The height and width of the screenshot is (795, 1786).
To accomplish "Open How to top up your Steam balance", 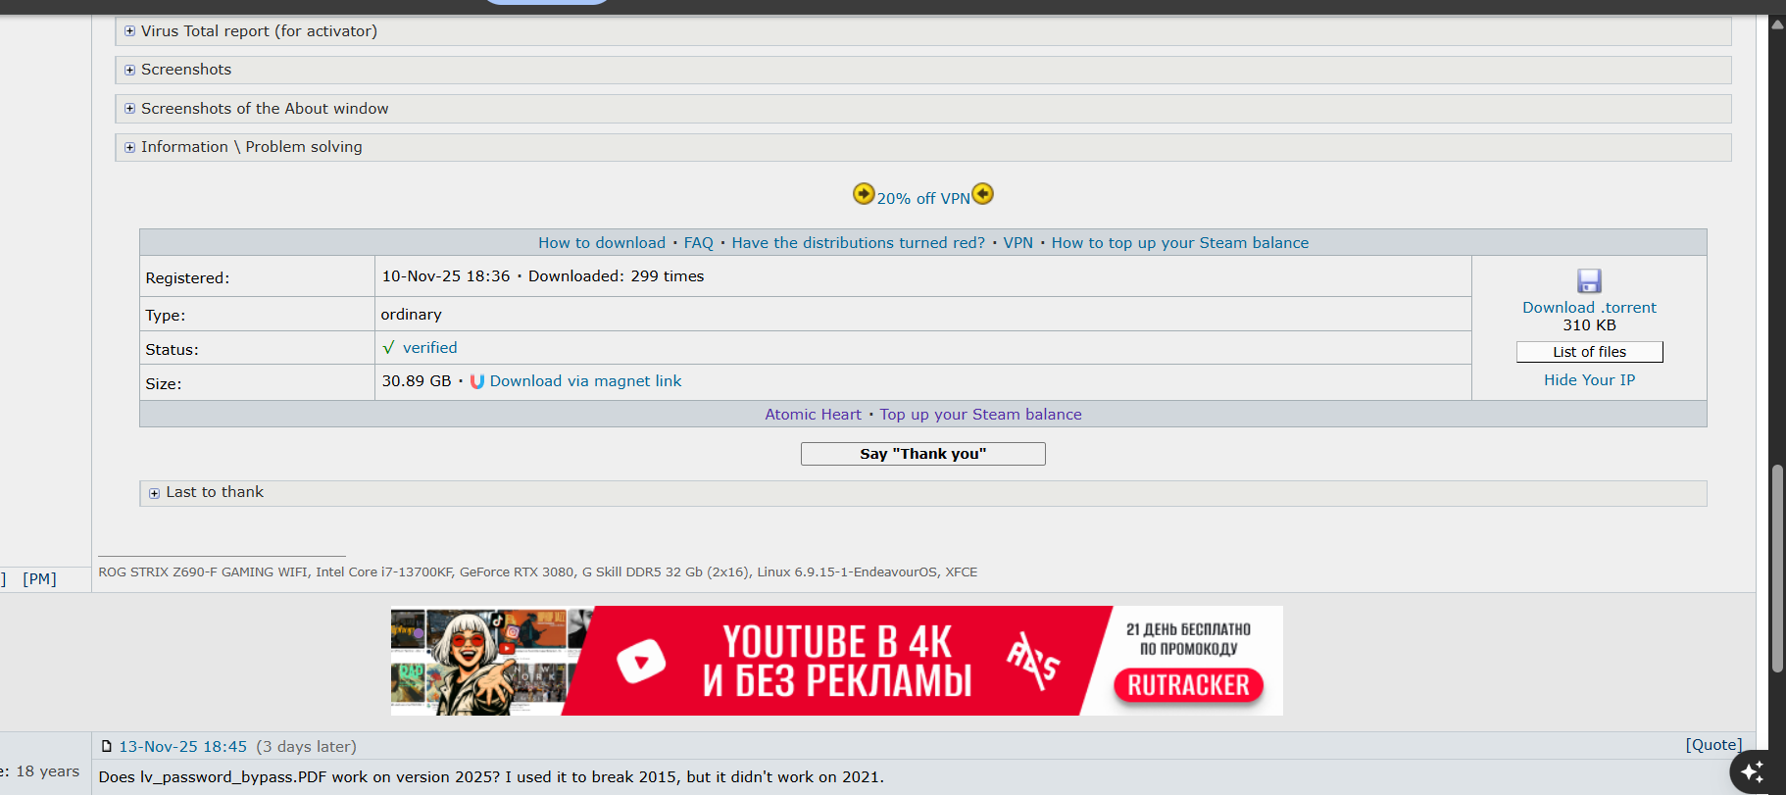I will click(x=1180, y=243).
